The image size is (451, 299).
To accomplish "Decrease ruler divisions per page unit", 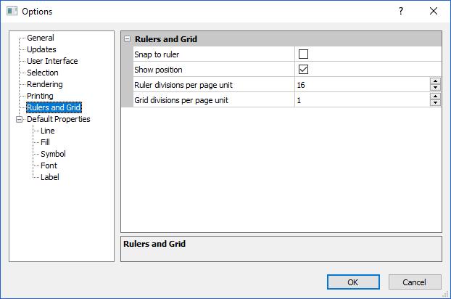I will [x=435, y=88].
